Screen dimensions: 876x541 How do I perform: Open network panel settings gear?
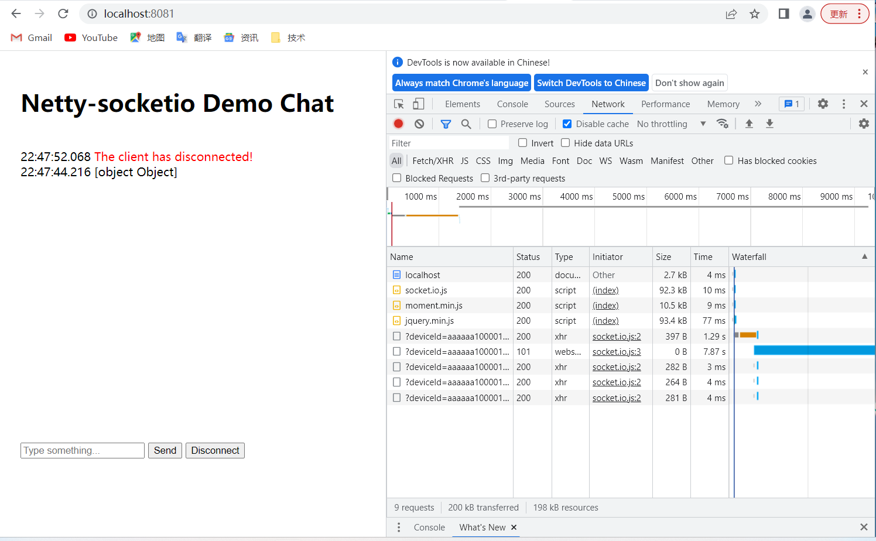coord(864,124)
